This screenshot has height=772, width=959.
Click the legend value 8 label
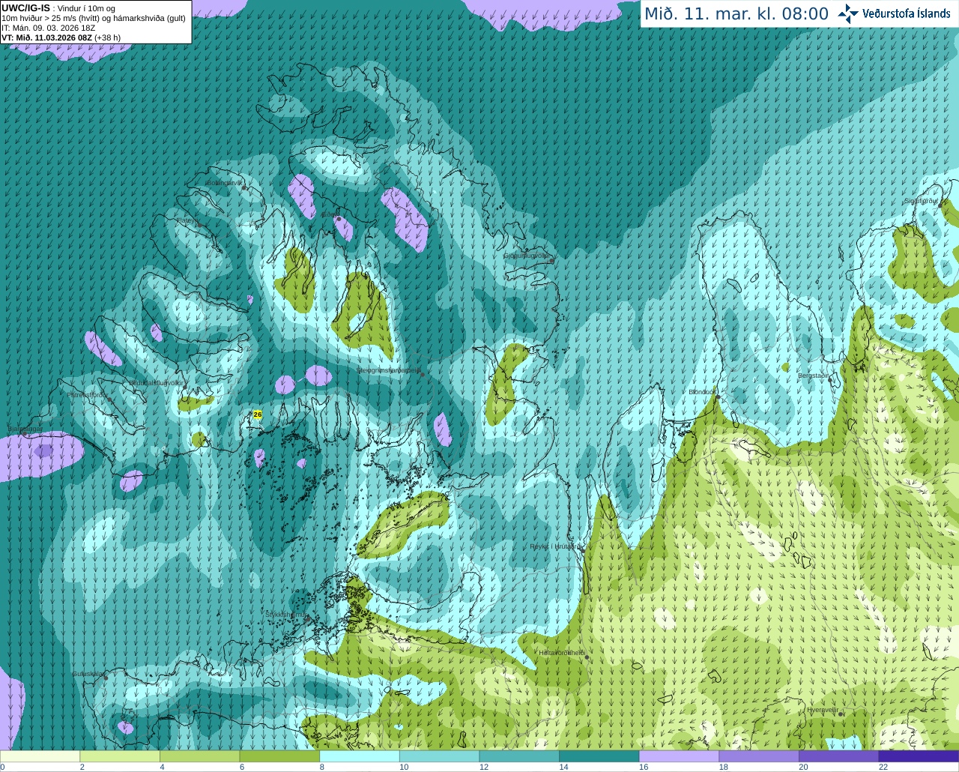coord(321,767)
